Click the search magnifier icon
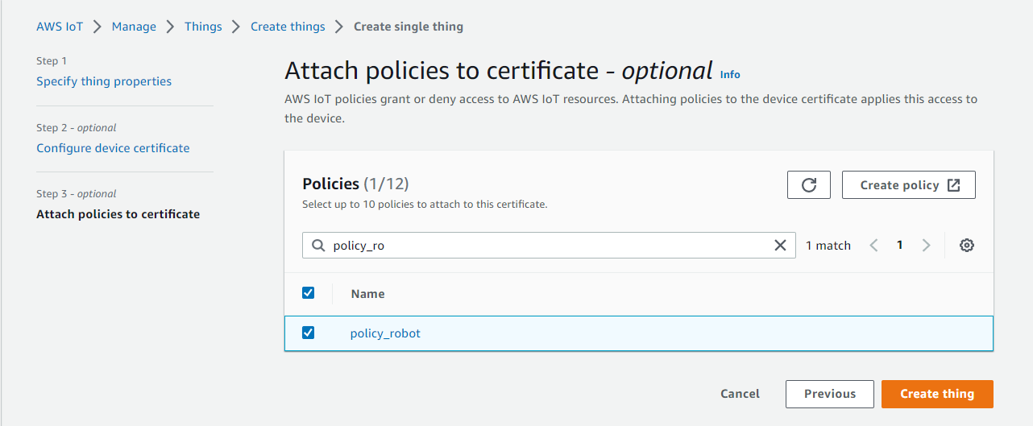 (x=317, y=246)
